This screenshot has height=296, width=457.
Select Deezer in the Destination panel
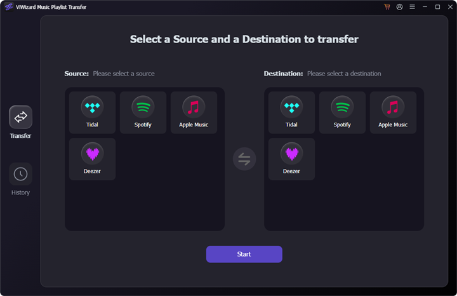[291, 159]
